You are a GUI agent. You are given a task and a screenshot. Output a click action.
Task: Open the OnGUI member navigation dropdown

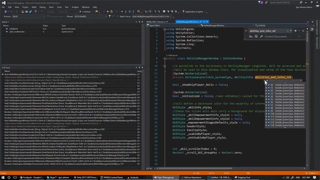point(281,25)
